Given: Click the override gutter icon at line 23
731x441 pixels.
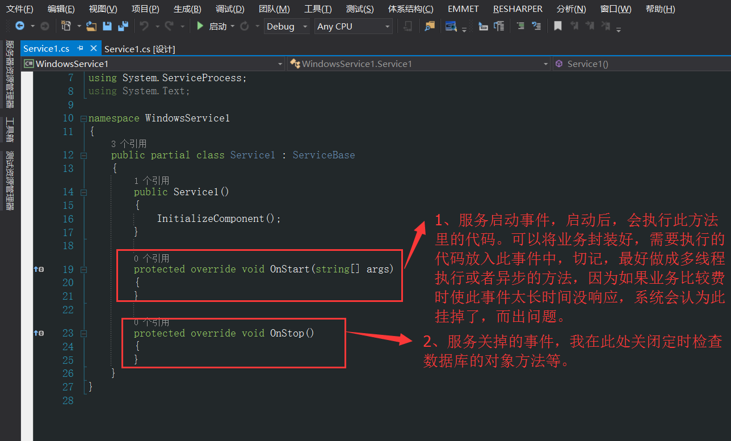Looking at the screenshot, I should click(x=39, y=333).
